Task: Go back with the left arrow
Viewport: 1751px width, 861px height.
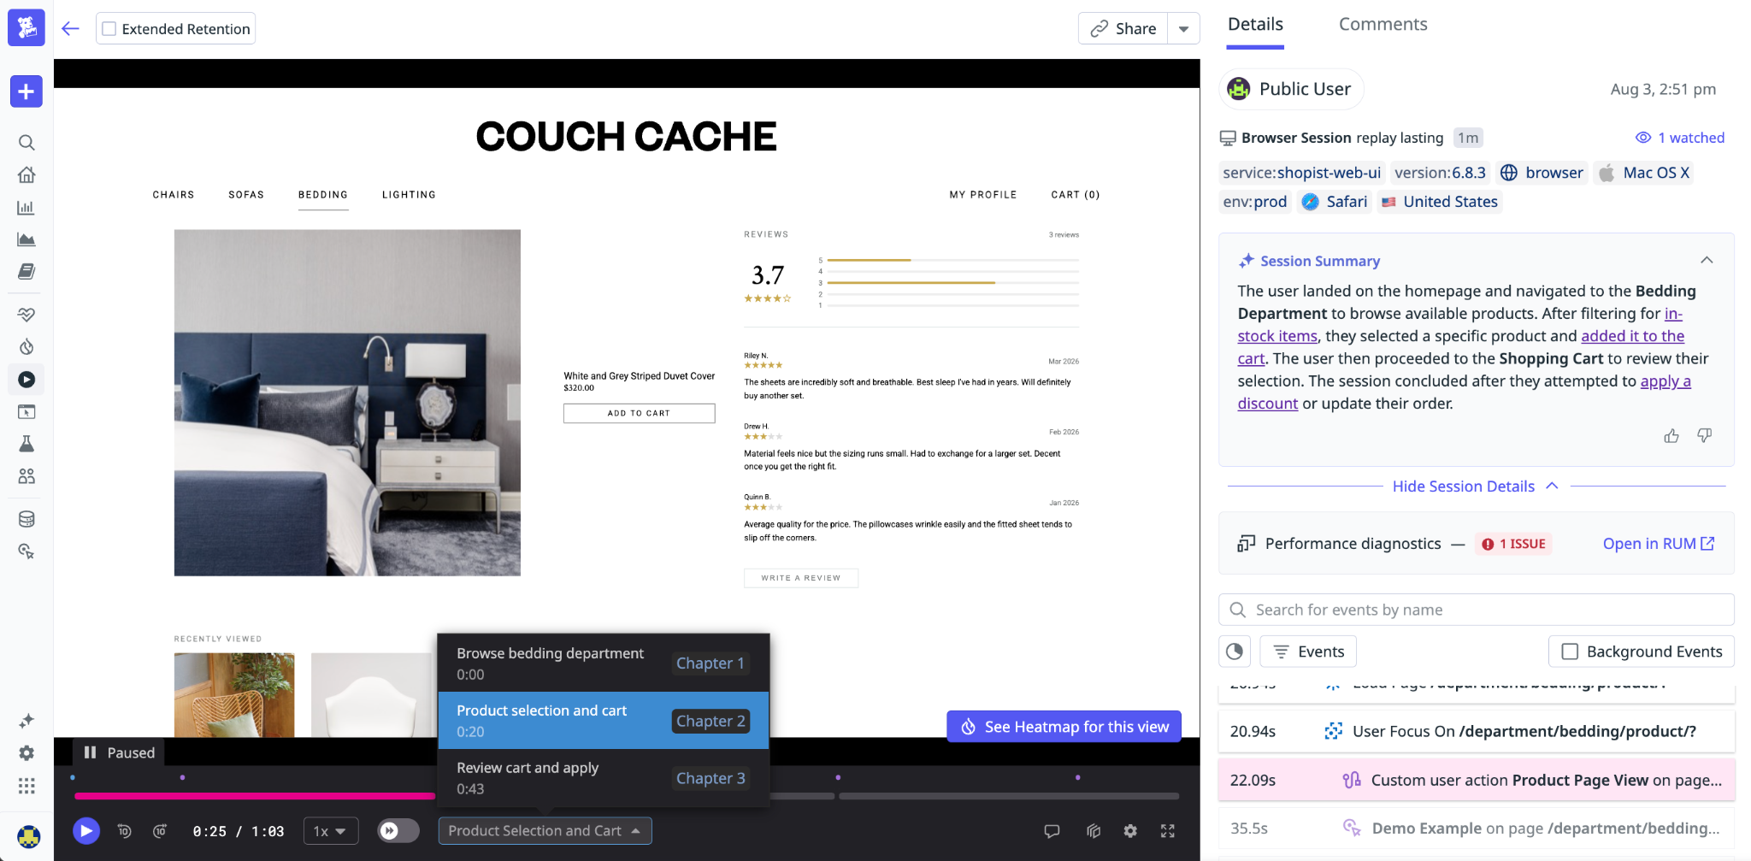Action: click(x=71, y=29)
